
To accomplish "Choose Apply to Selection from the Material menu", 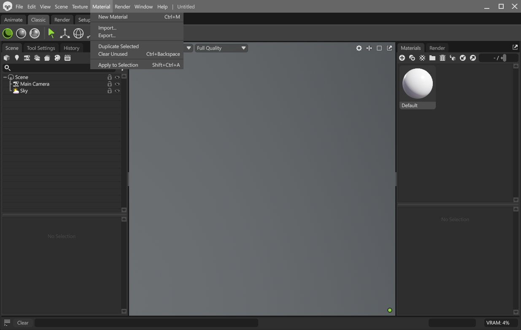I will pyautogui.click(x=118, y=65).
